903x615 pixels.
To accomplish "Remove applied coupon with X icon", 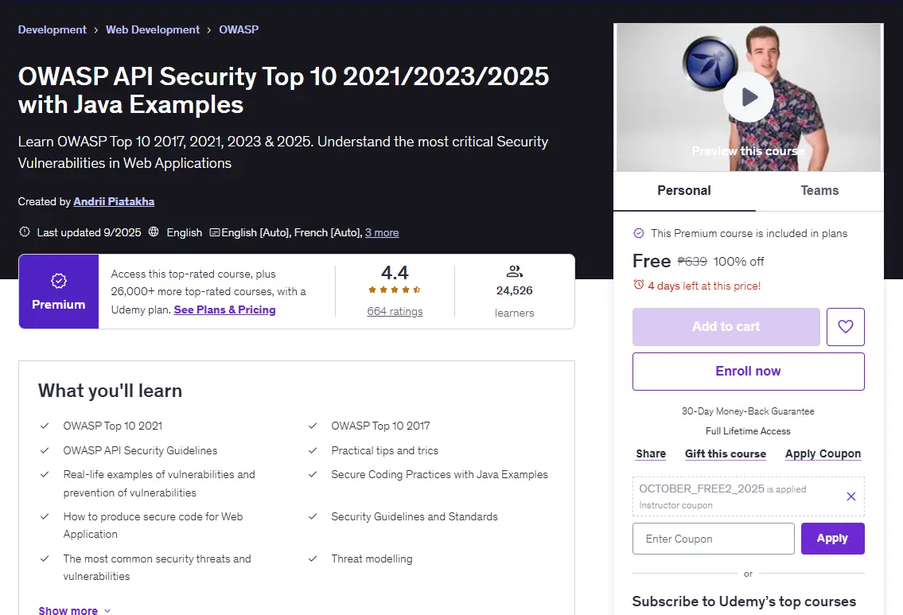I will (x=850, y=496).
